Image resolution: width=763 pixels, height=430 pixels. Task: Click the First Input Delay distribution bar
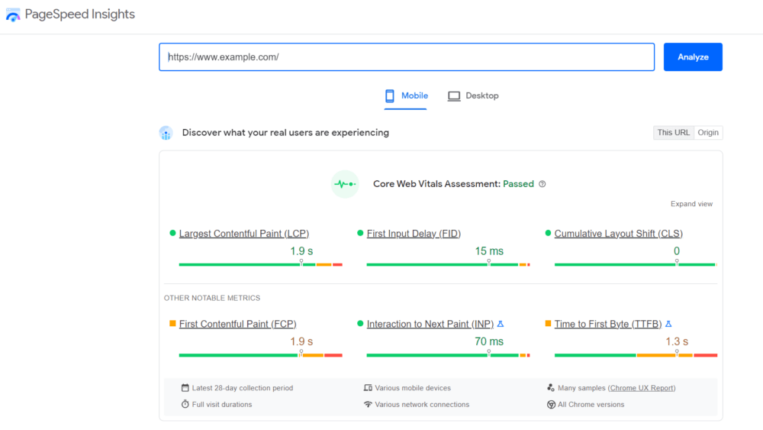tap(448, 264)
